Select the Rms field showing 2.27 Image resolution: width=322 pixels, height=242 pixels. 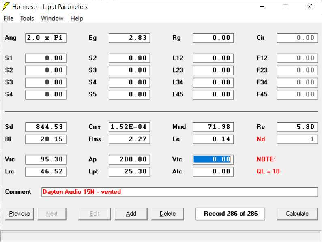tap(129, 139)
